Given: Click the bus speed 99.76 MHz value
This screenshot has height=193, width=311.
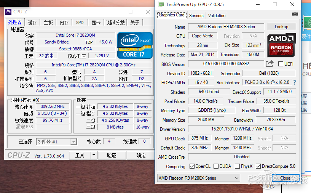Looking at the screenshot, I should pos(53,120).
